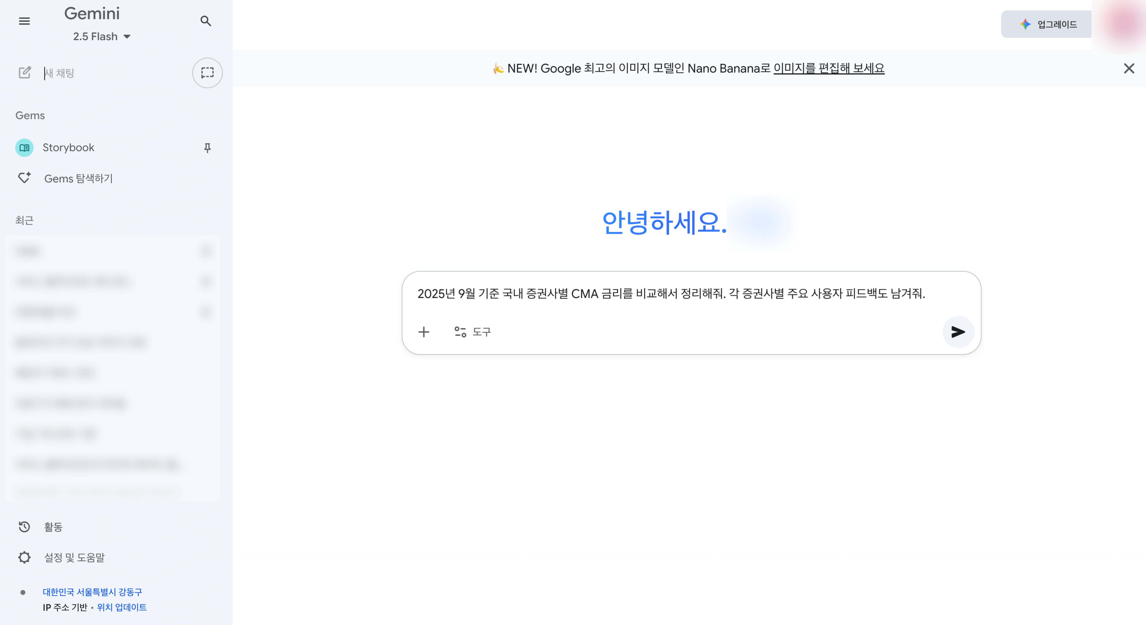1146x625 pixels.
Task: Explore Gems via Gems 탐색하기
Action: tap(78, 178)
